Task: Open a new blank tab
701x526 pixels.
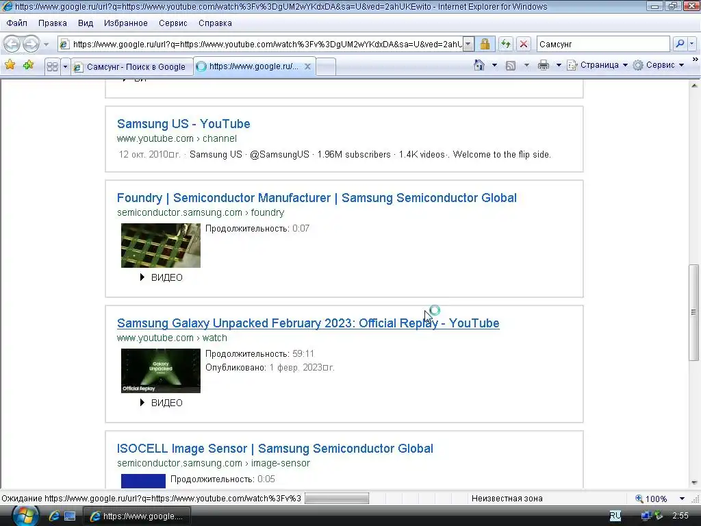Action: pyautogui.click(x=326, y=66)
